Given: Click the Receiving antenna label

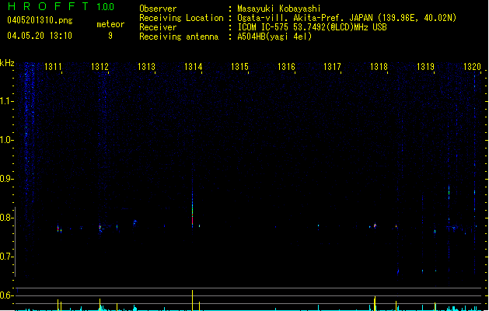Looking at the screenshot, I should tap(179, 37).
